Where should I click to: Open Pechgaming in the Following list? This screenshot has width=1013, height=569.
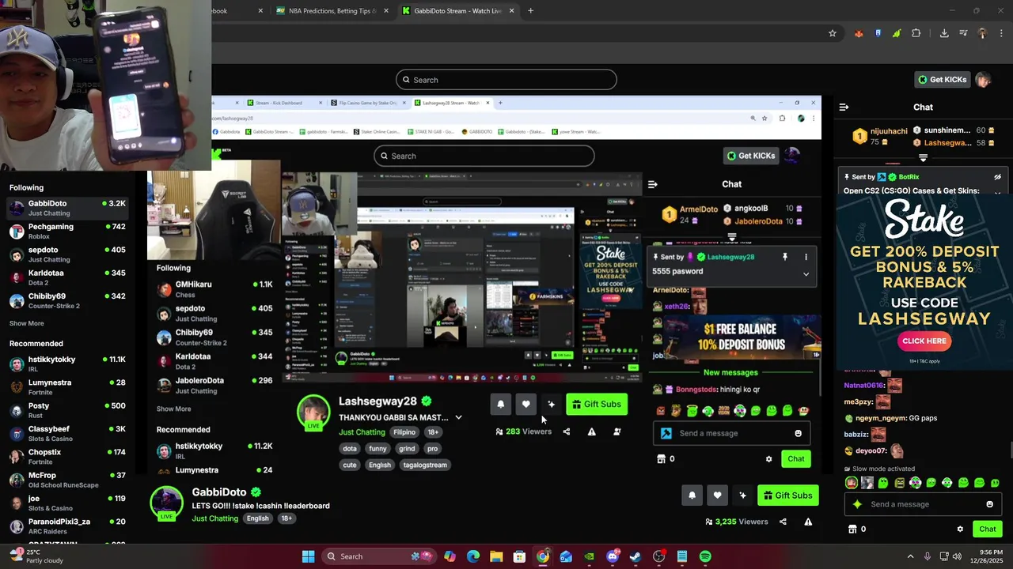pos(67,232)
